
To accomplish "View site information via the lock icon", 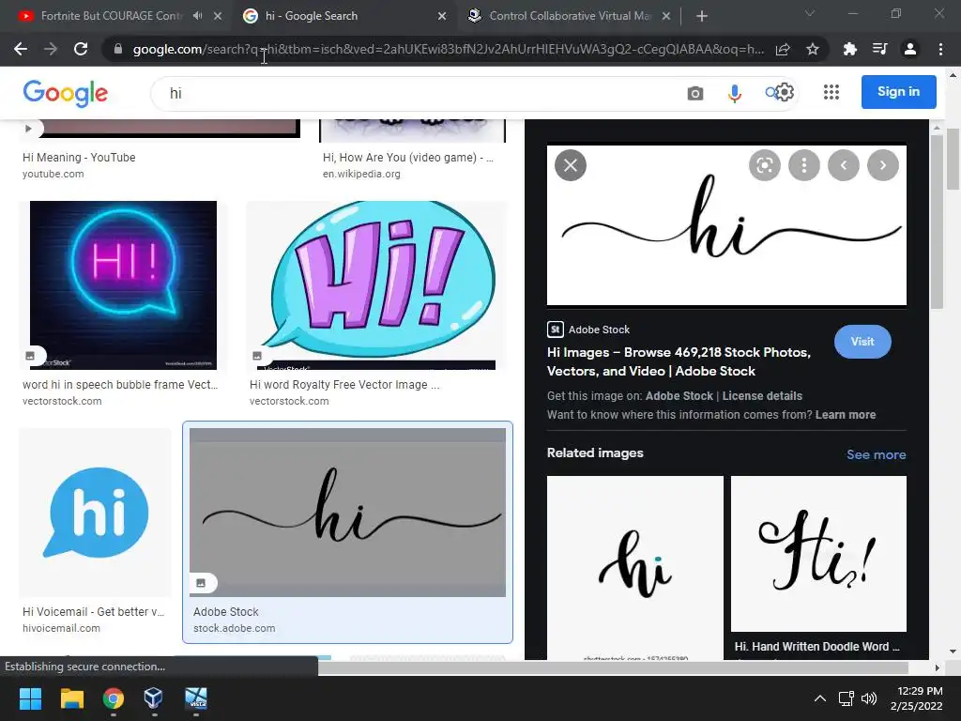I will [x=118, y=49].
